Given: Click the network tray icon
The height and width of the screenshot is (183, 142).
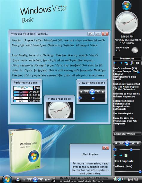Looking at the screenshot, I should click(x=120, y=179).
